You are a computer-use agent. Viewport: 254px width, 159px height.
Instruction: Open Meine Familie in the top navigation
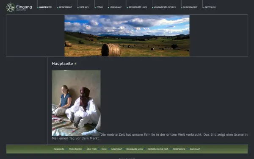click(x=66, y=7)
